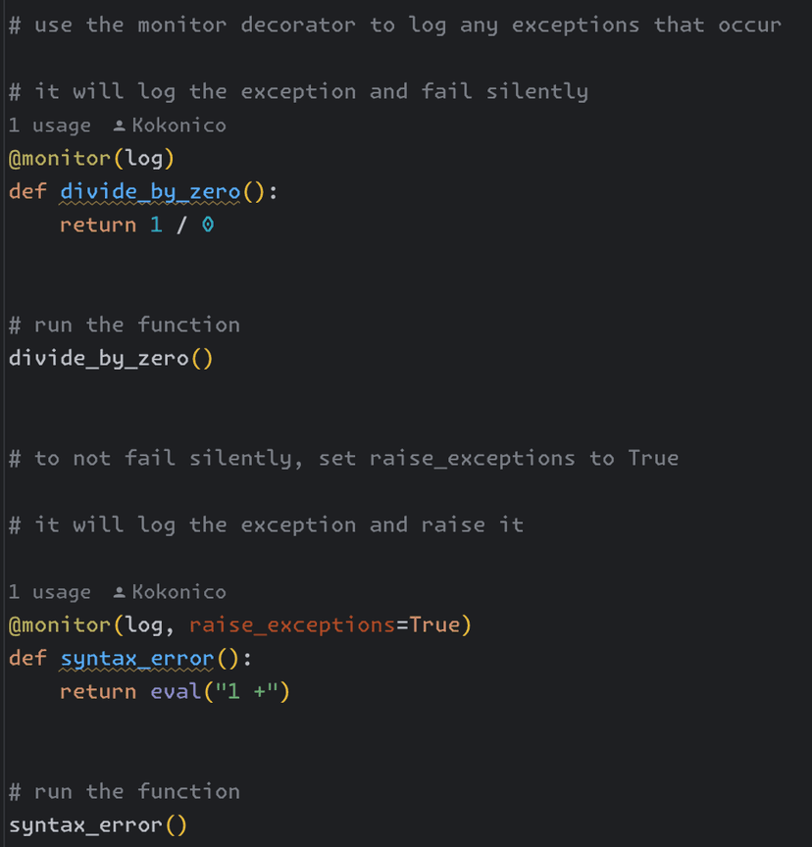The image size is (812, 847).
Task: Click the syntax_error() call at the bottom
Action: [97, 825]
